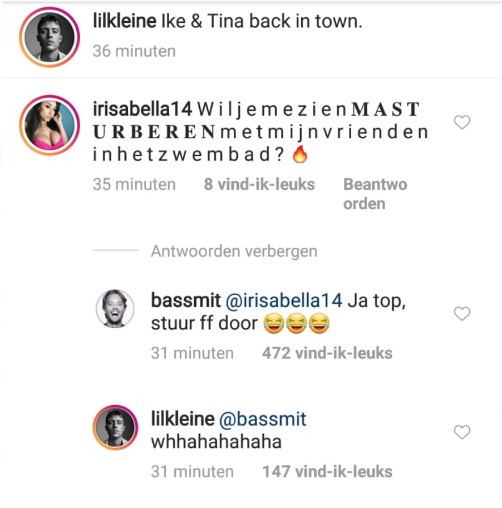Select the 36 minuten caption timestamp
The height and width of the screenshot is (508, 502).
pos(134,51)
